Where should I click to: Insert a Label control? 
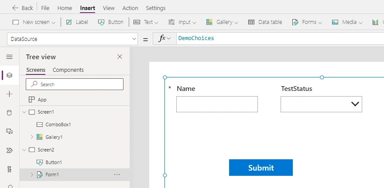(77, 22)
